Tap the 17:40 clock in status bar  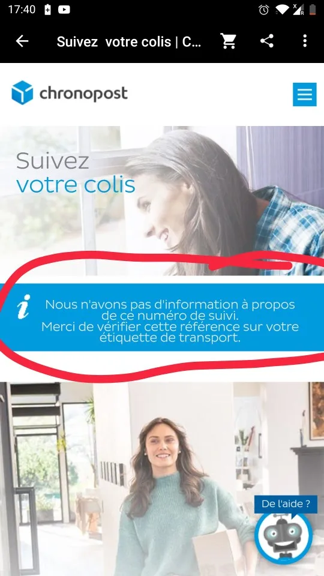coord(22,10)
